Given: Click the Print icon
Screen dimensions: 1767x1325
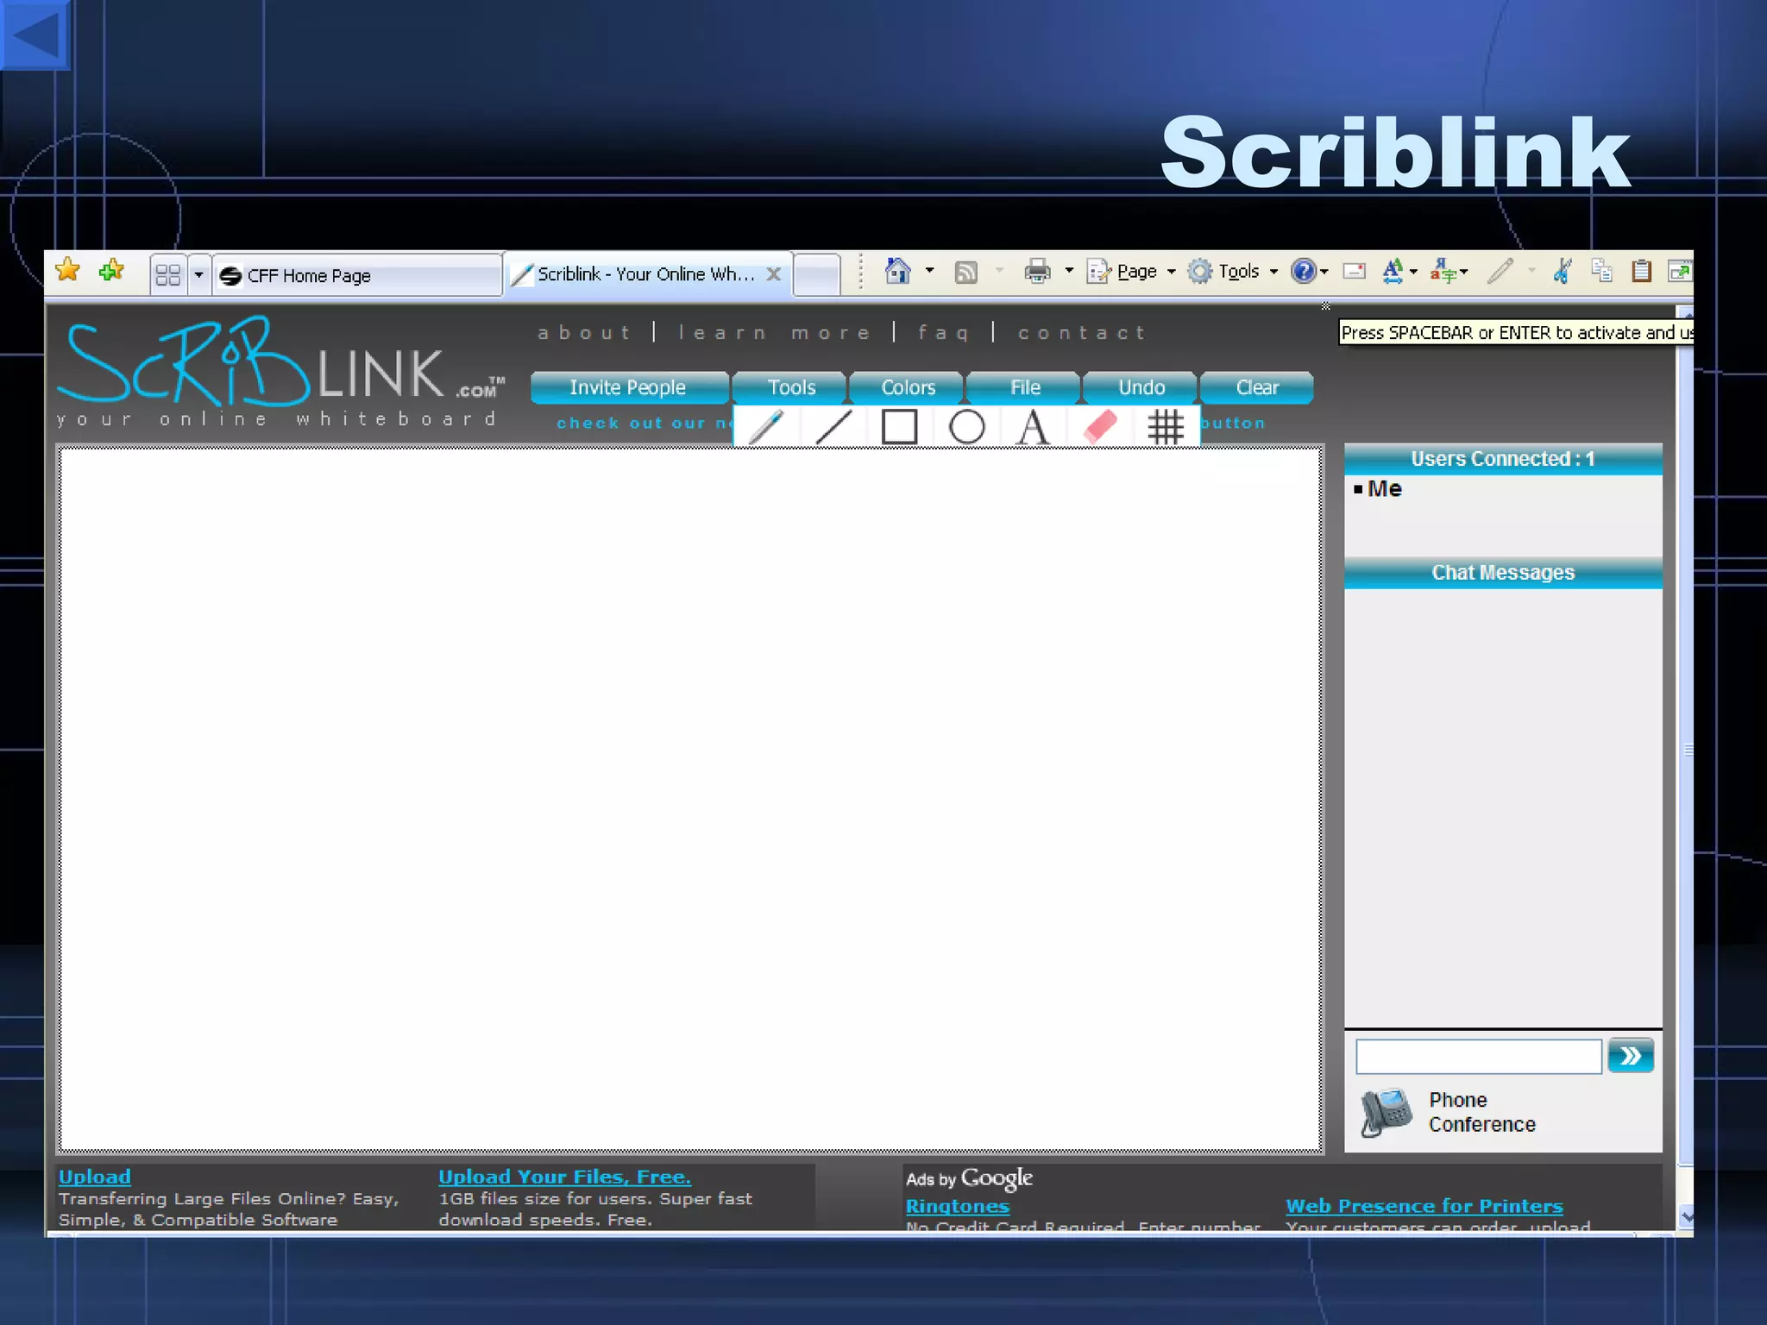Looking at the screenshot, I should (x=1037, y=272).
